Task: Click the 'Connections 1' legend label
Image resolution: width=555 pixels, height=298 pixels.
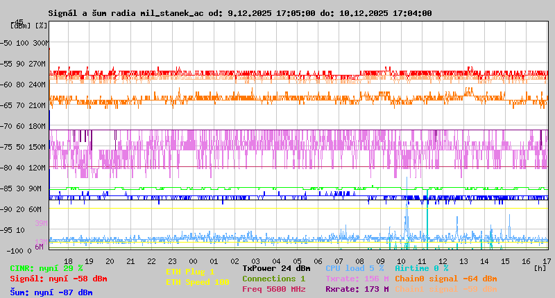Action: 273,279
